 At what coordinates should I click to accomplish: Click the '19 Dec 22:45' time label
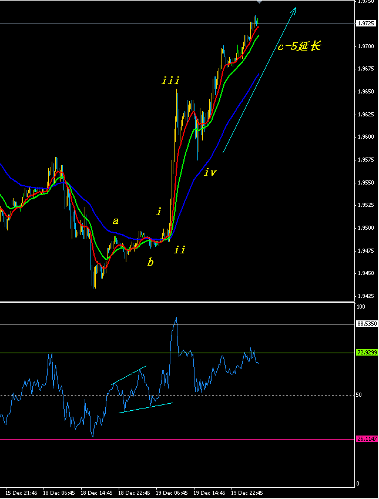(x=247, y=493)
